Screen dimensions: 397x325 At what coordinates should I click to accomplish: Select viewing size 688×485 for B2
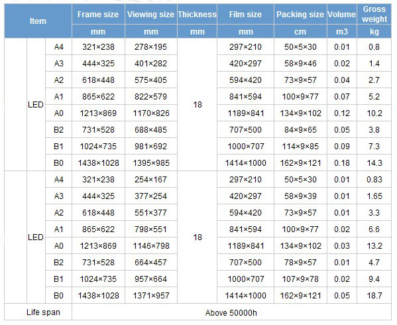(151, 130)
